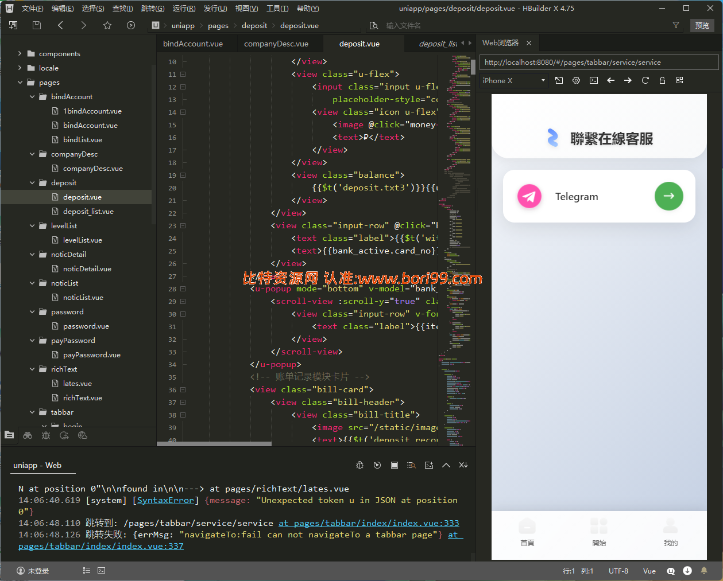
Task: Click the run play icon in toolbar
Action: (131, 25)
